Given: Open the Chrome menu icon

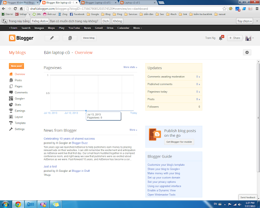Looking at the screenshot, I should pos(257,9).
